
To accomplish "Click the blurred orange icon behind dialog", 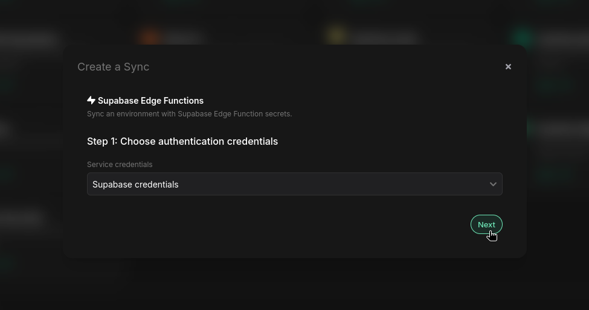I will 150,36.
